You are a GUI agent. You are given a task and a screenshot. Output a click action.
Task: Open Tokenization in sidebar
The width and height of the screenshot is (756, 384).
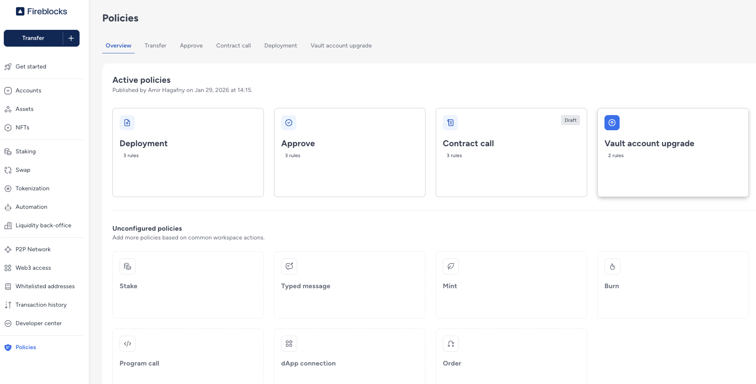click(32, 188)
